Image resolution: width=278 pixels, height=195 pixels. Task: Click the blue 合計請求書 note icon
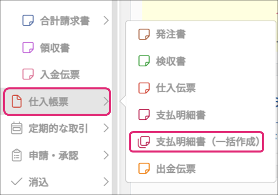coord(28,21)
